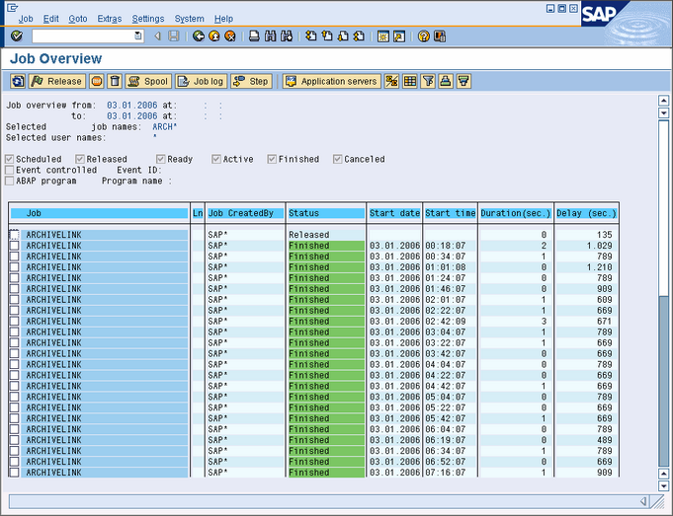The width and height of the screenshot is (673, 516).
Task: Select the first ARCHIVELINK row checkbox
Action: pyautogui.click(x=14, y=235)
